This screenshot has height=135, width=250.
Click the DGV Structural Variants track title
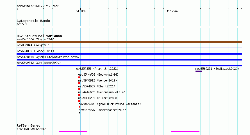39,36
